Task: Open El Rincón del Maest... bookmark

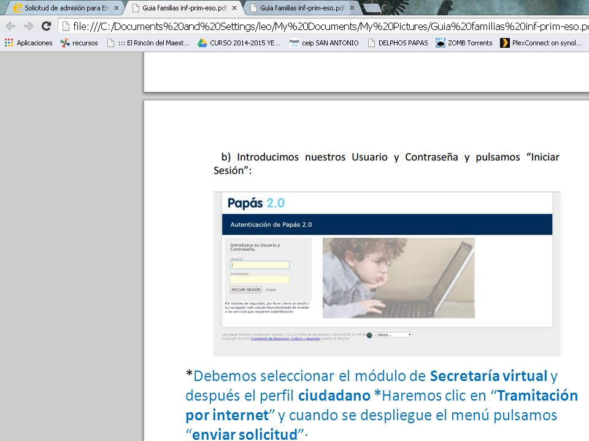Action: coord(148,43)
